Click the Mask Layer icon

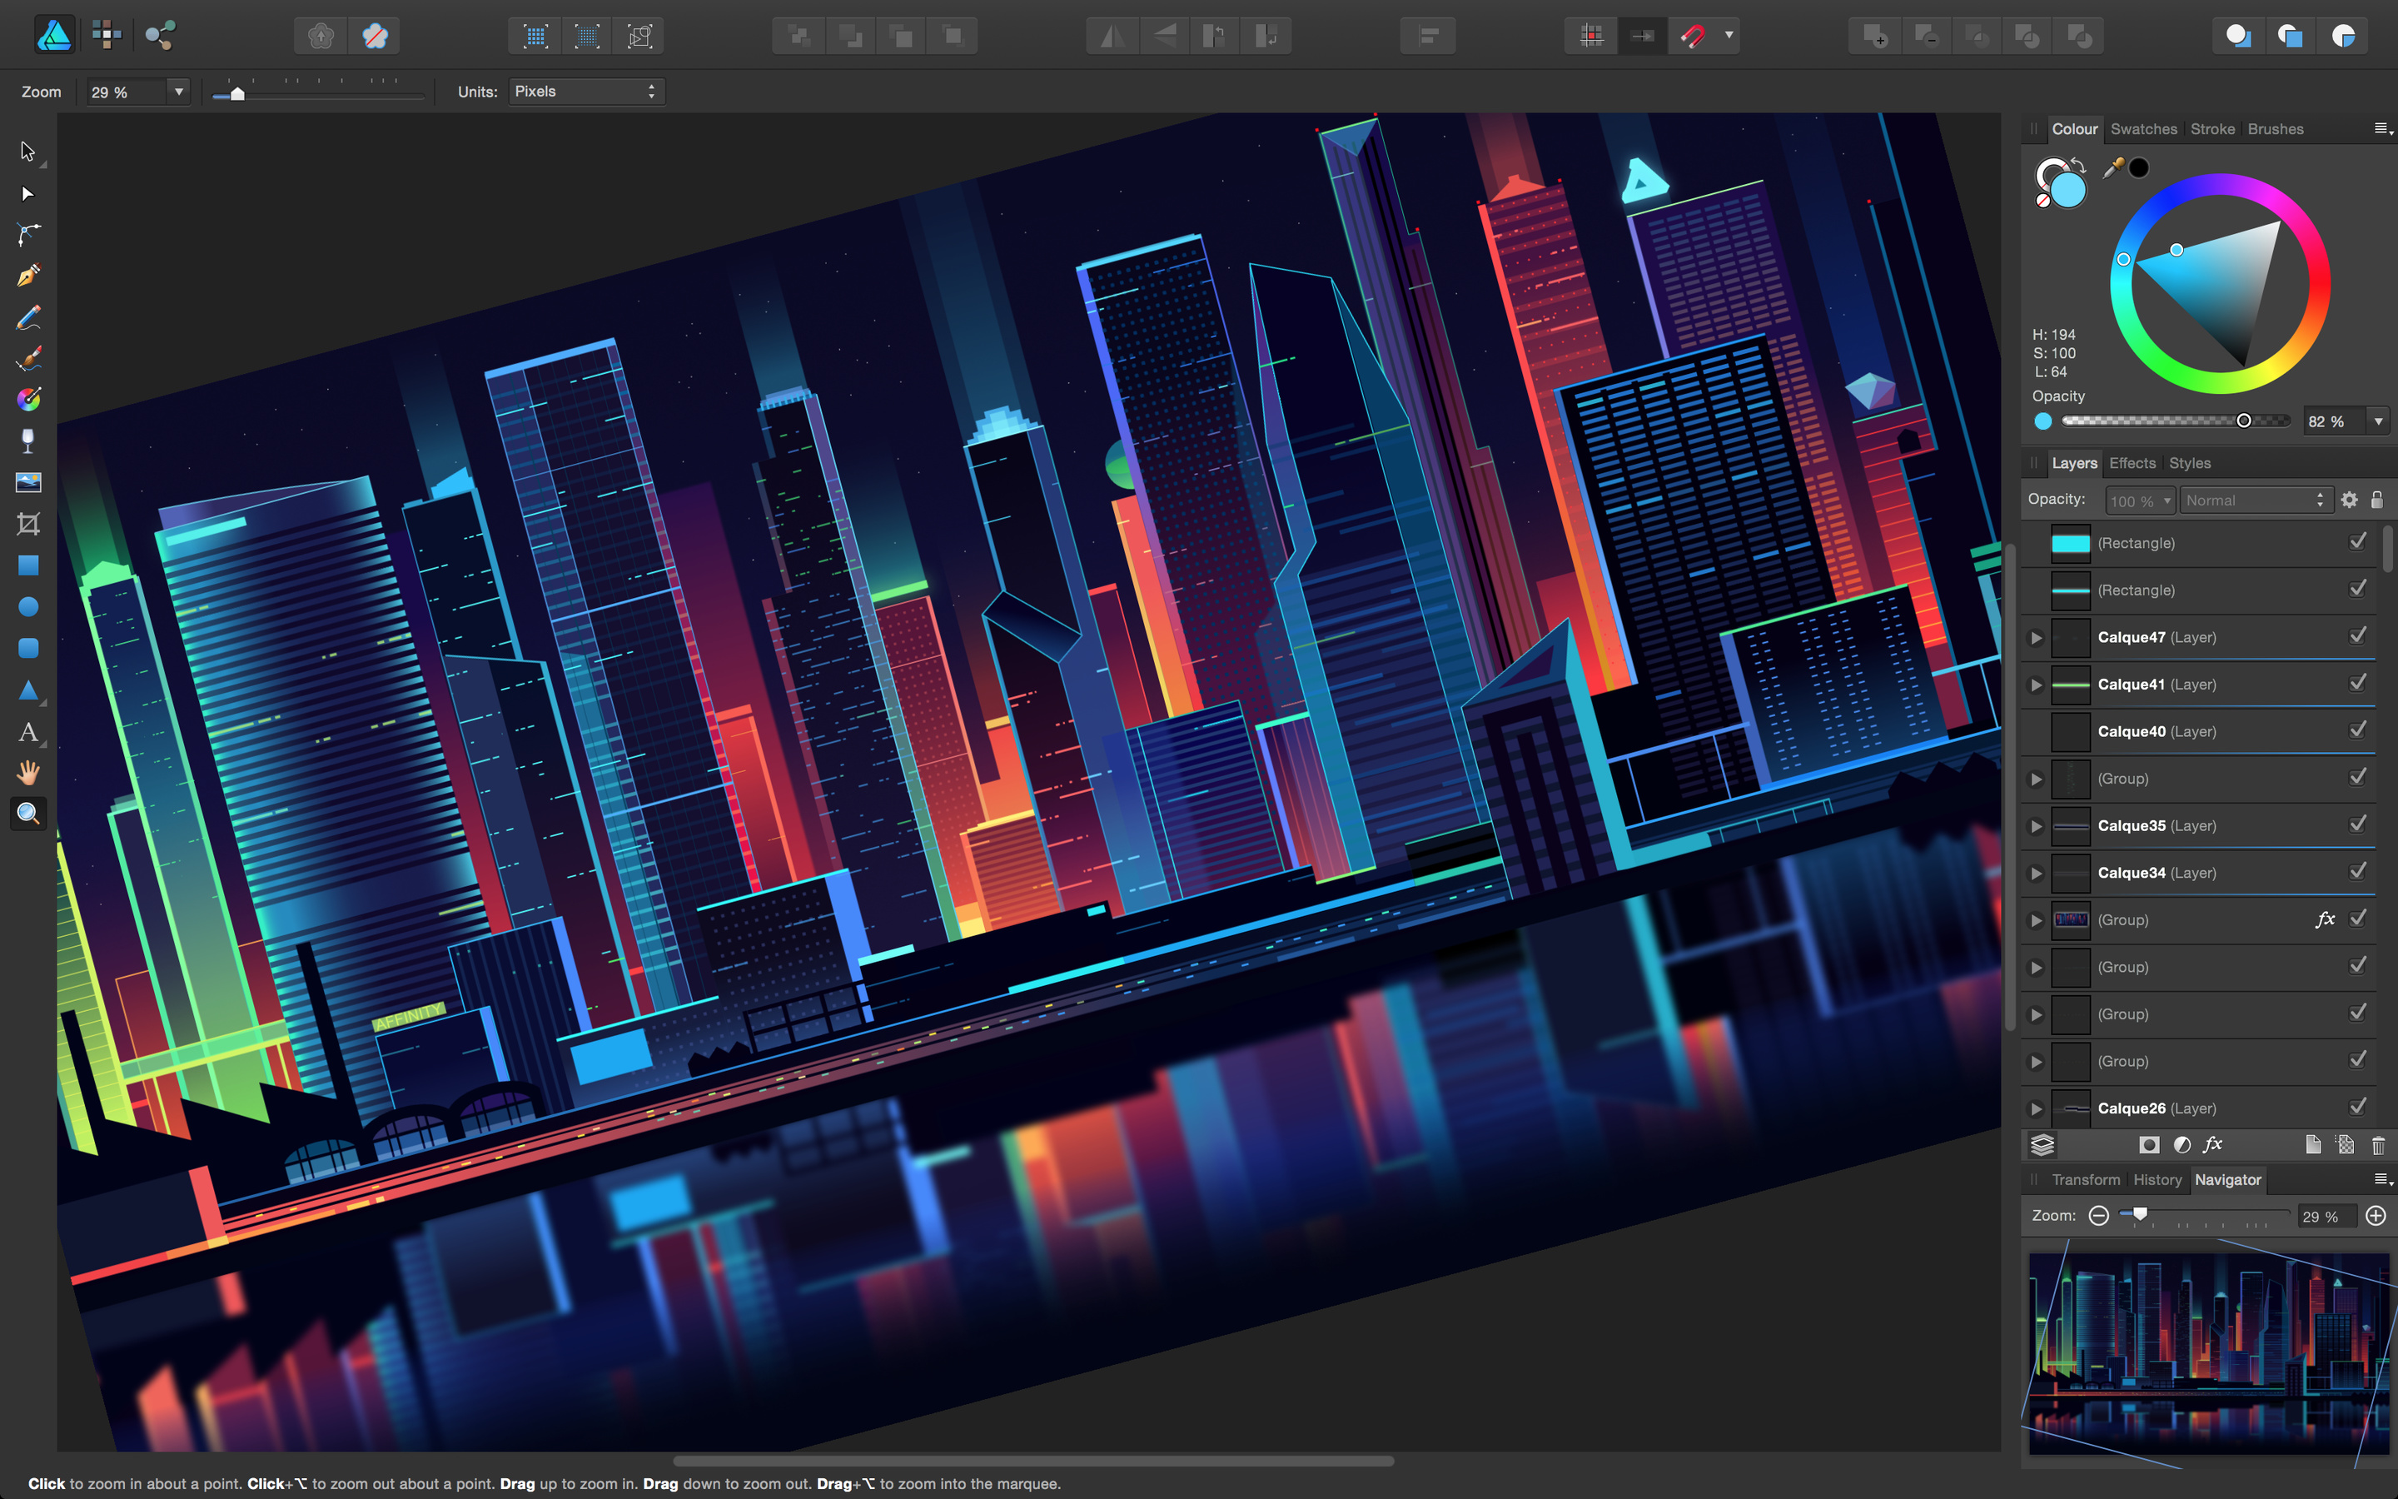(2148, 1145)
